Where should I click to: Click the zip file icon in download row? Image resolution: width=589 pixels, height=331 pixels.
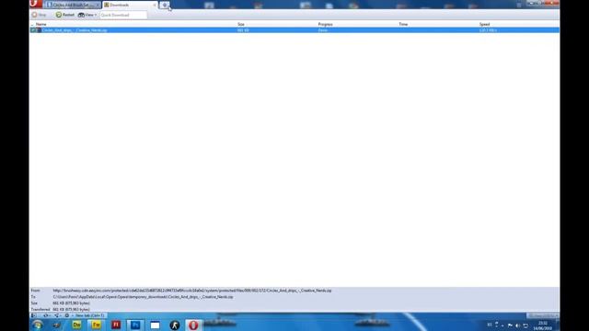click(38, 30)
